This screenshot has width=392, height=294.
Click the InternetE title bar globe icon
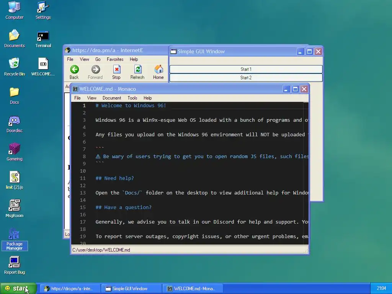pyautogui.click(x=67, y=50)
